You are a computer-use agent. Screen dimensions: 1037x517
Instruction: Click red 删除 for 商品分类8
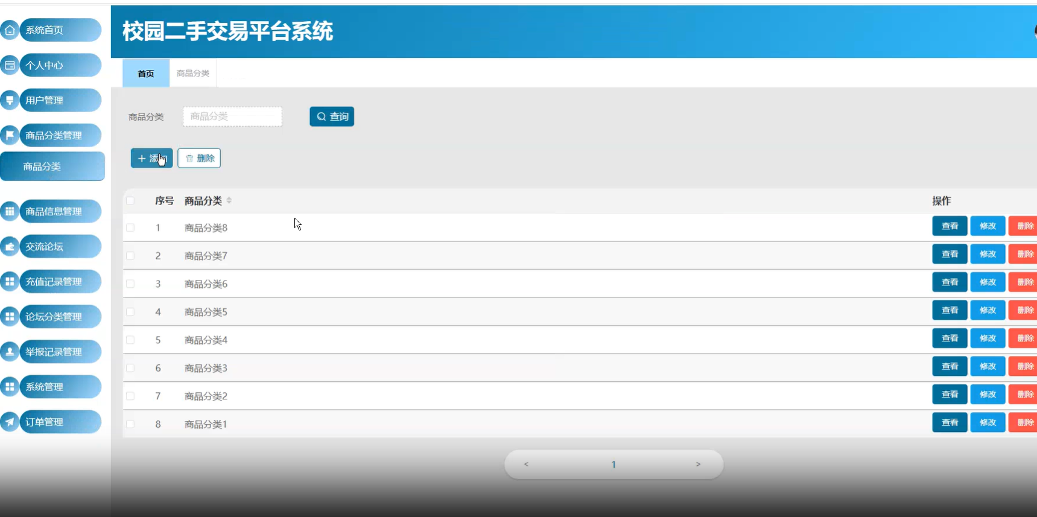pos(1023,226)
